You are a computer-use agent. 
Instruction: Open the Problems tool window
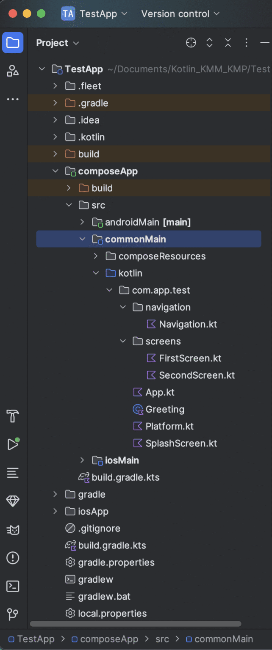[x=13, y=558]
